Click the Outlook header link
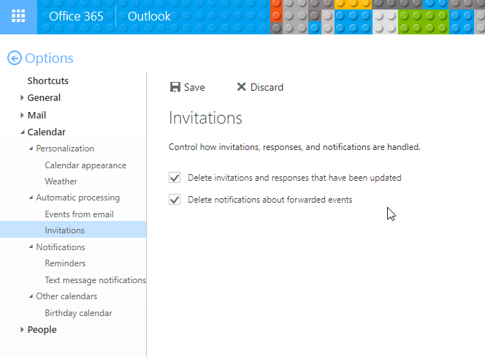The image size is (485, 357). tap(149, 16)
